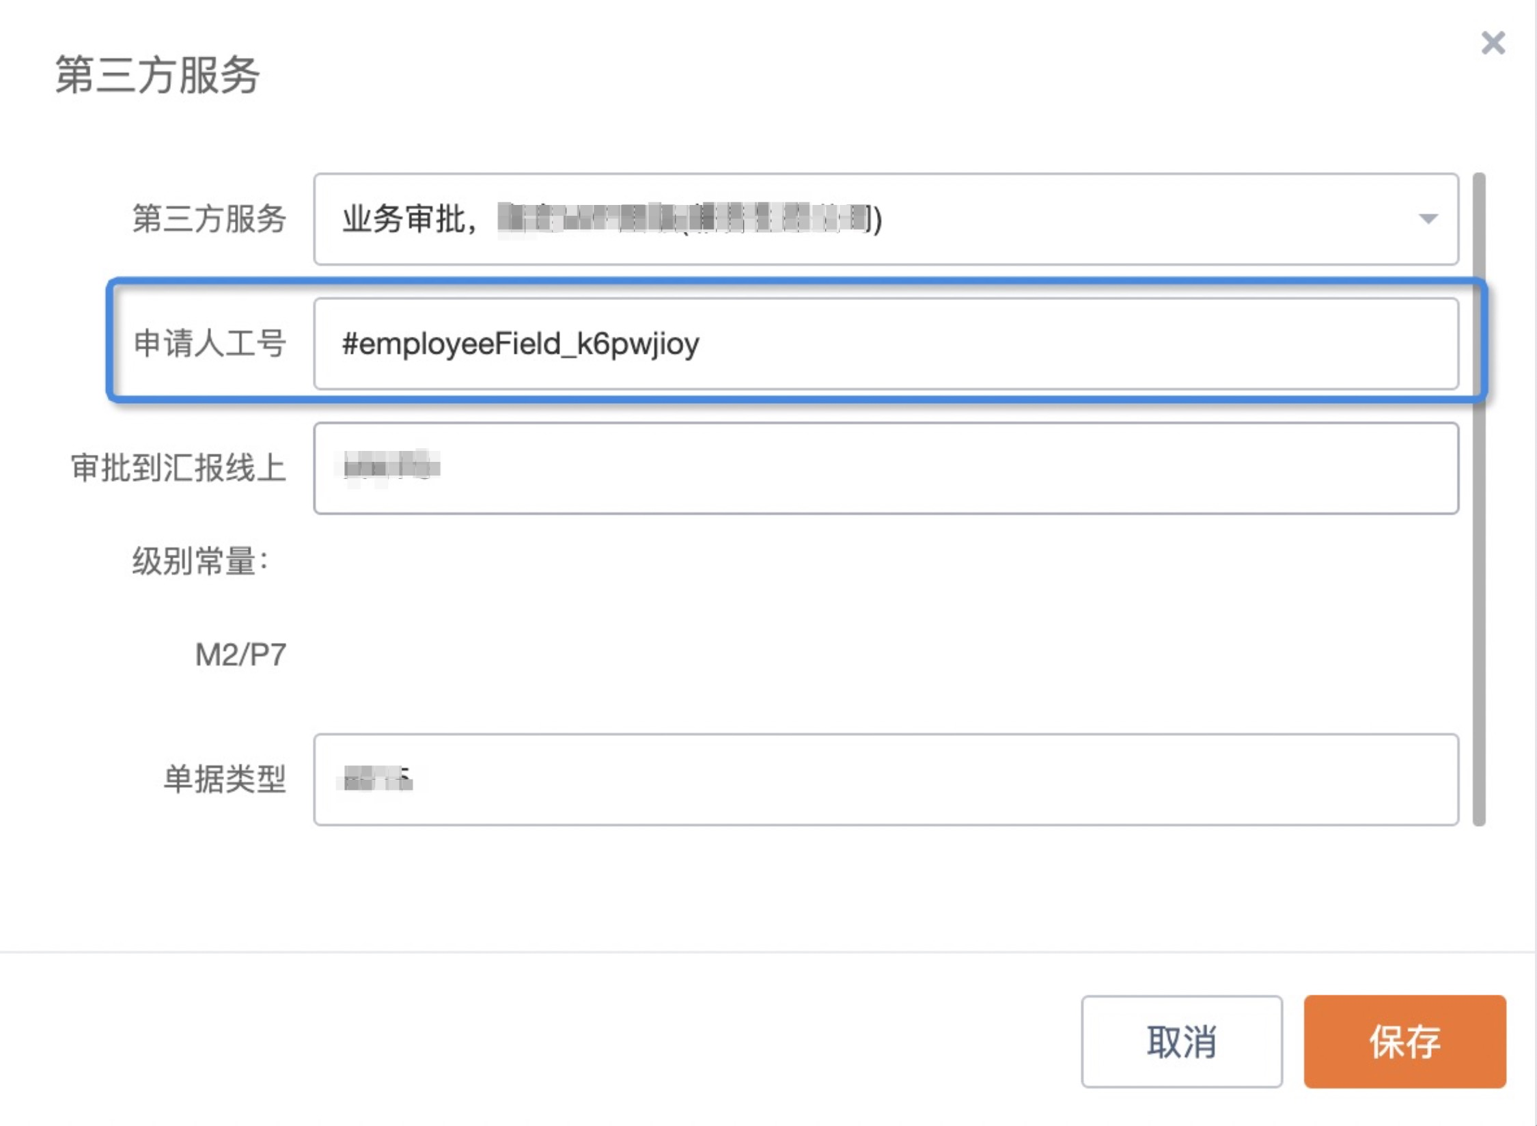Expand the 第三方服务 dropdown arrow
The height and width of the screenshot is (1126, 1537).
point(1427,219)
